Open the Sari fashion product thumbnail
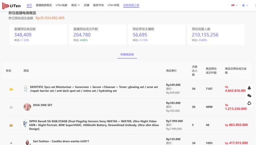The width and height of the screenshot is (256, 145). (27, 142)
